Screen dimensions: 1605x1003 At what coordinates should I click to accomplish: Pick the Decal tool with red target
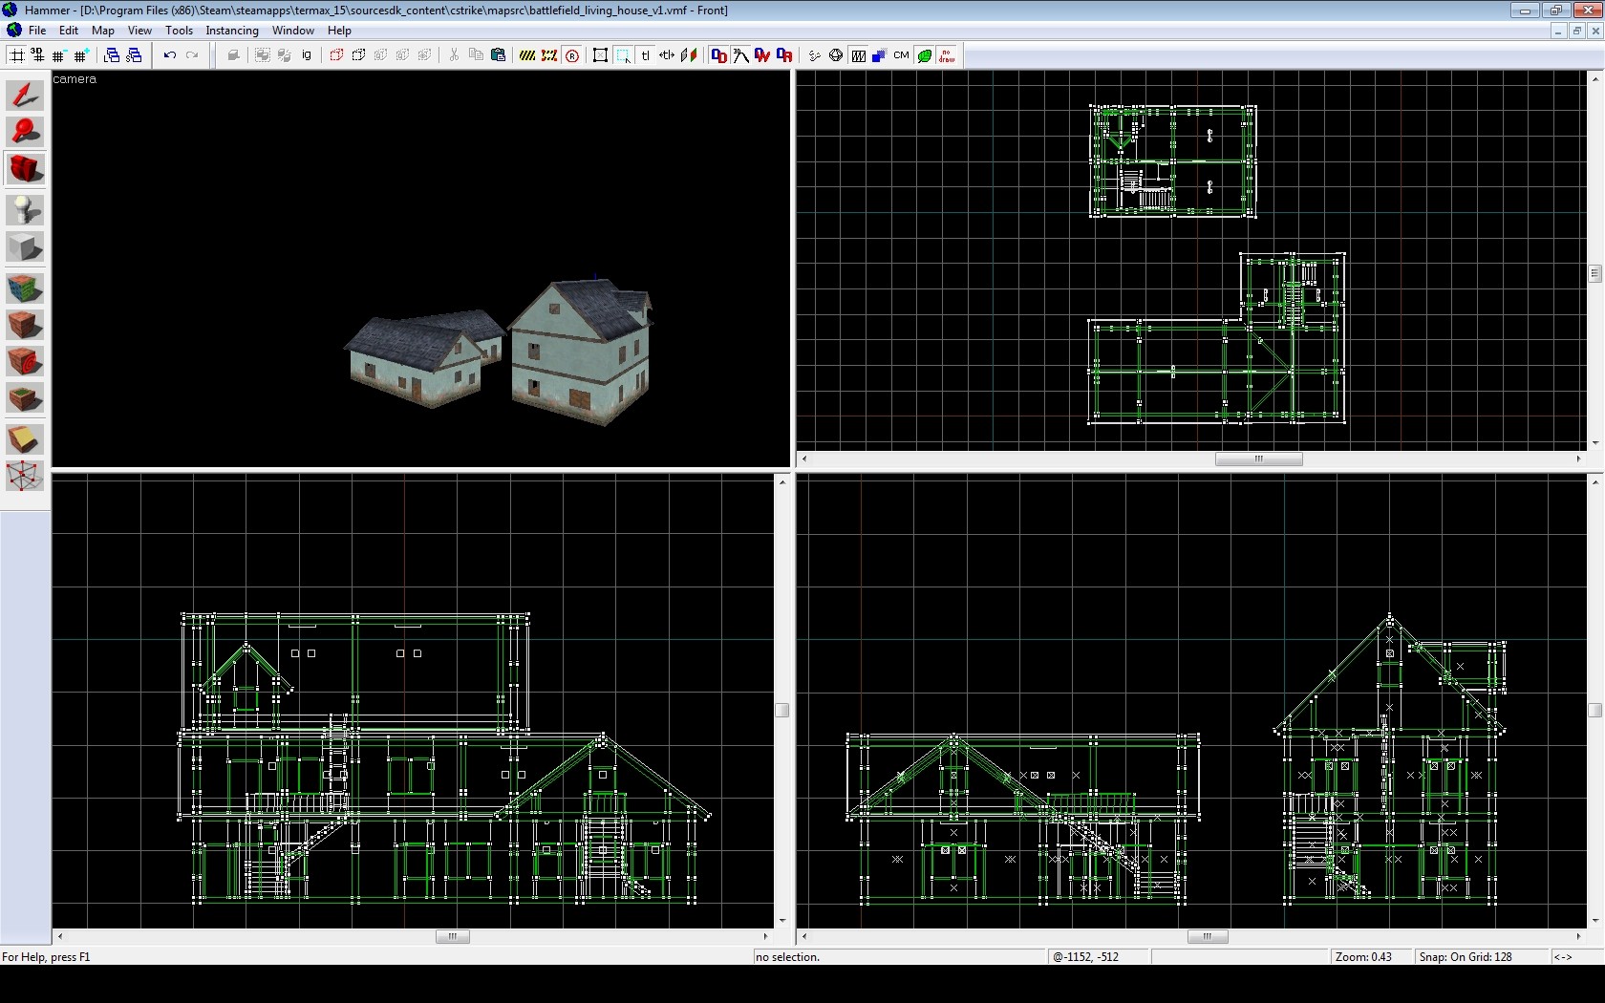(25, 362)
